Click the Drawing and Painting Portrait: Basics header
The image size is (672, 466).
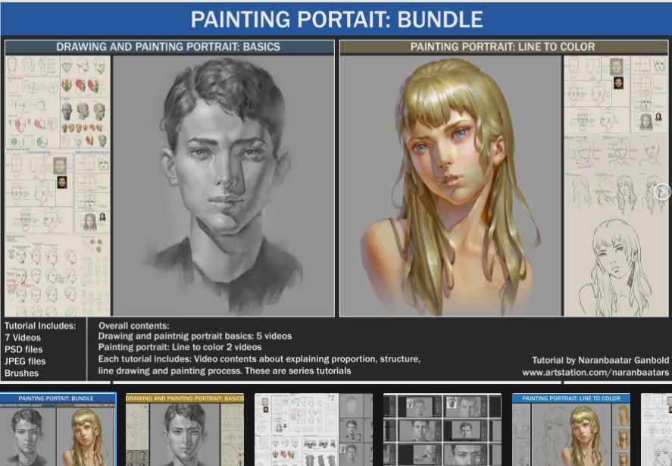pos(168,47)
